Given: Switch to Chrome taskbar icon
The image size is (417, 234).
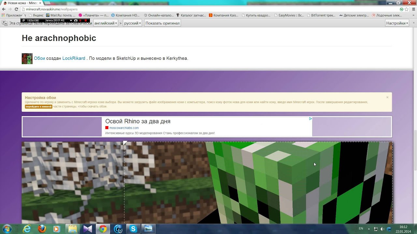Looking at the screenshot, I should coord(103,229).
